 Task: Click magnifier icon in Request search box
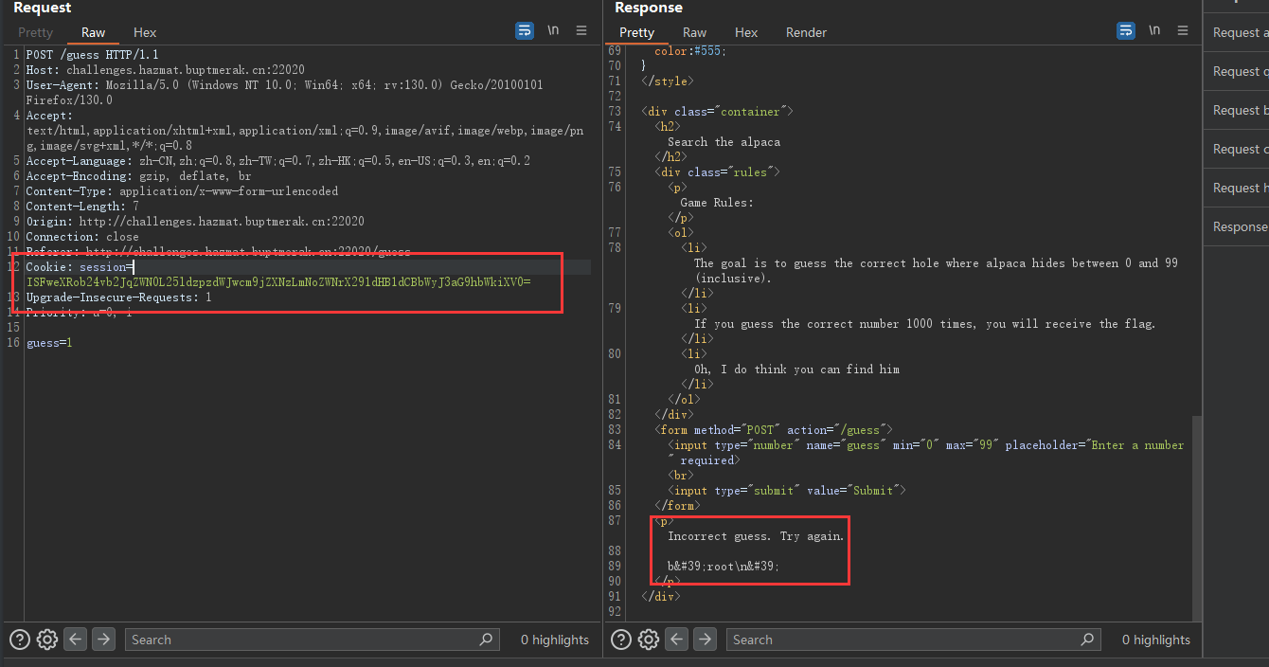point(486,640)
